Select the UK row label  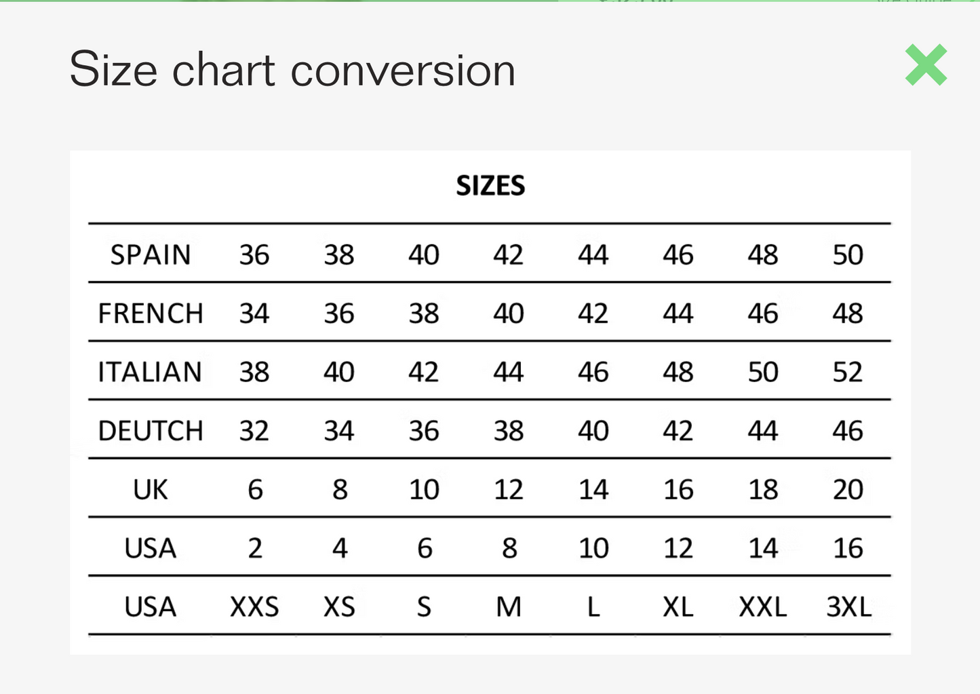151,490
